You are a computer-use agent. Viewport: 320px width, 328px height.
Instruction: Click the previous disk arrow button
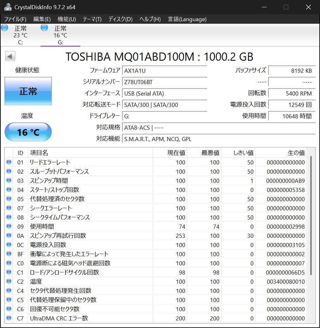point(10,57)
